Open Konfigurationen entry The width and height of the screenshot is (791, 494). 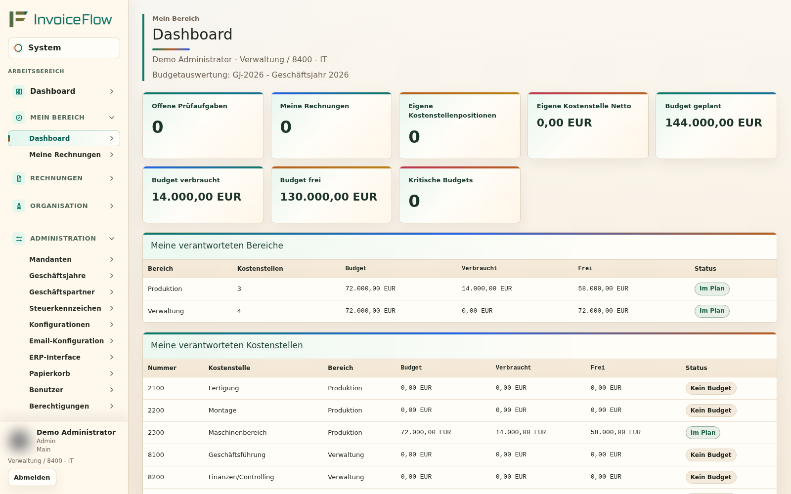(x=64, y=325)
